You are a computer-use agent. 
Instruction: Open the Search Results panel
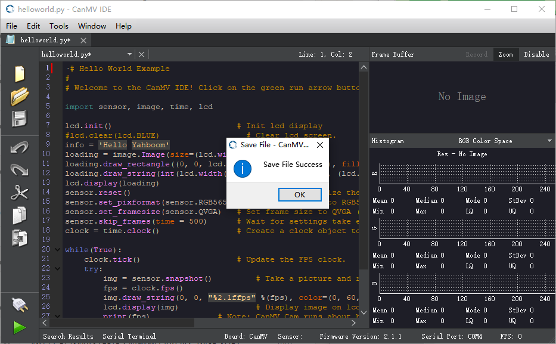(x=68, y=336)
